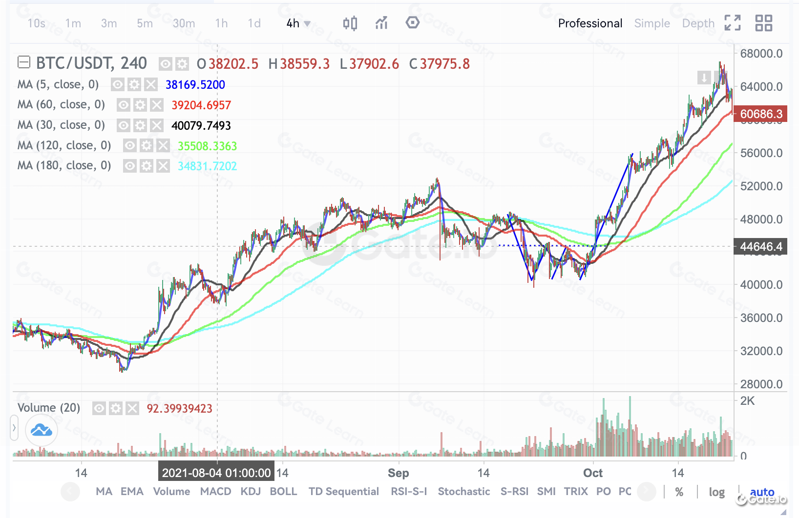Enter fullscreen chart mode
Viewport: 799px width, 518px height.
(732, 23)
